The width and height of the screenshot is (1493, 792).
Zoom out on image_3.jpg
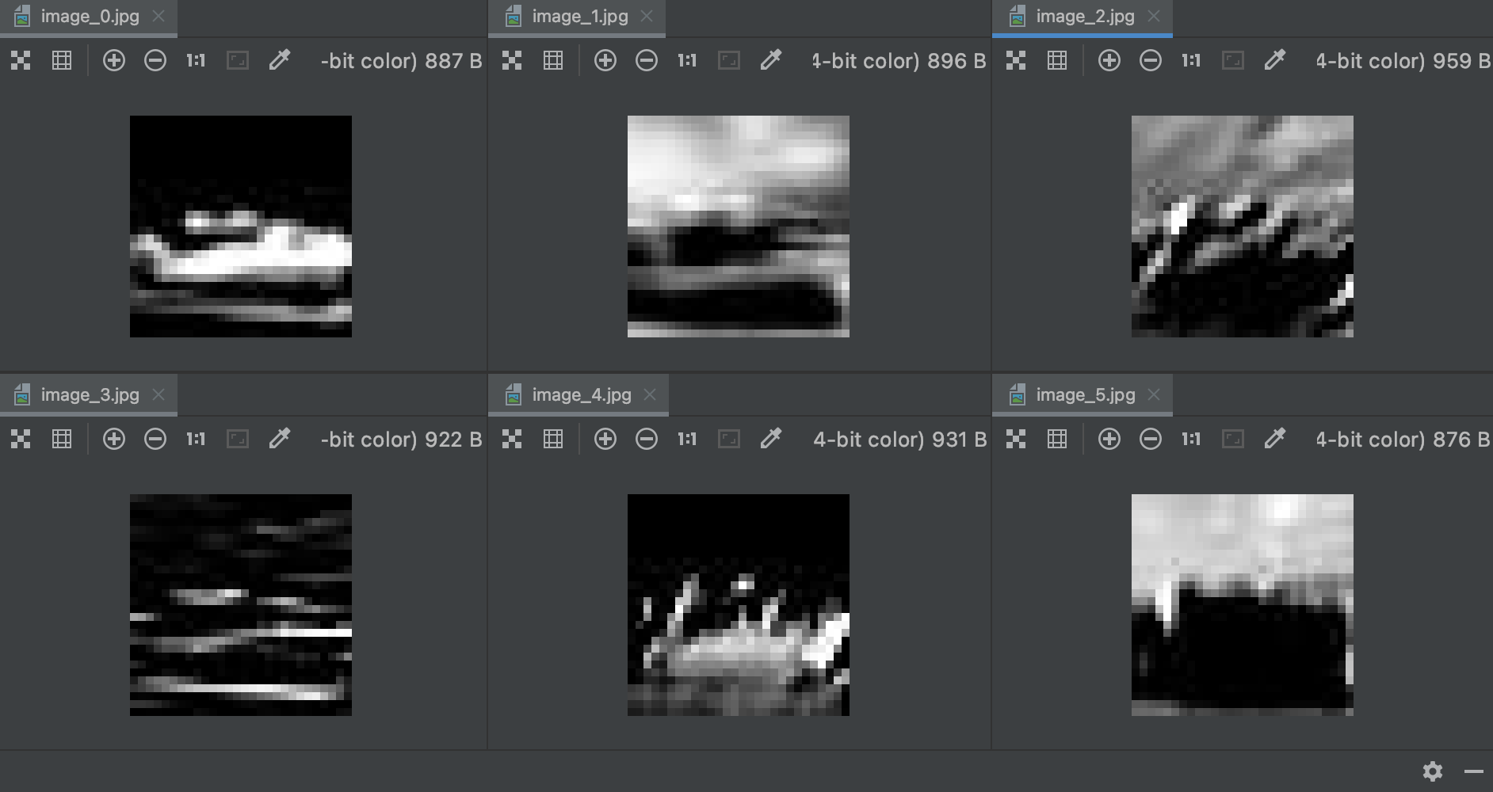coord(155,439)
